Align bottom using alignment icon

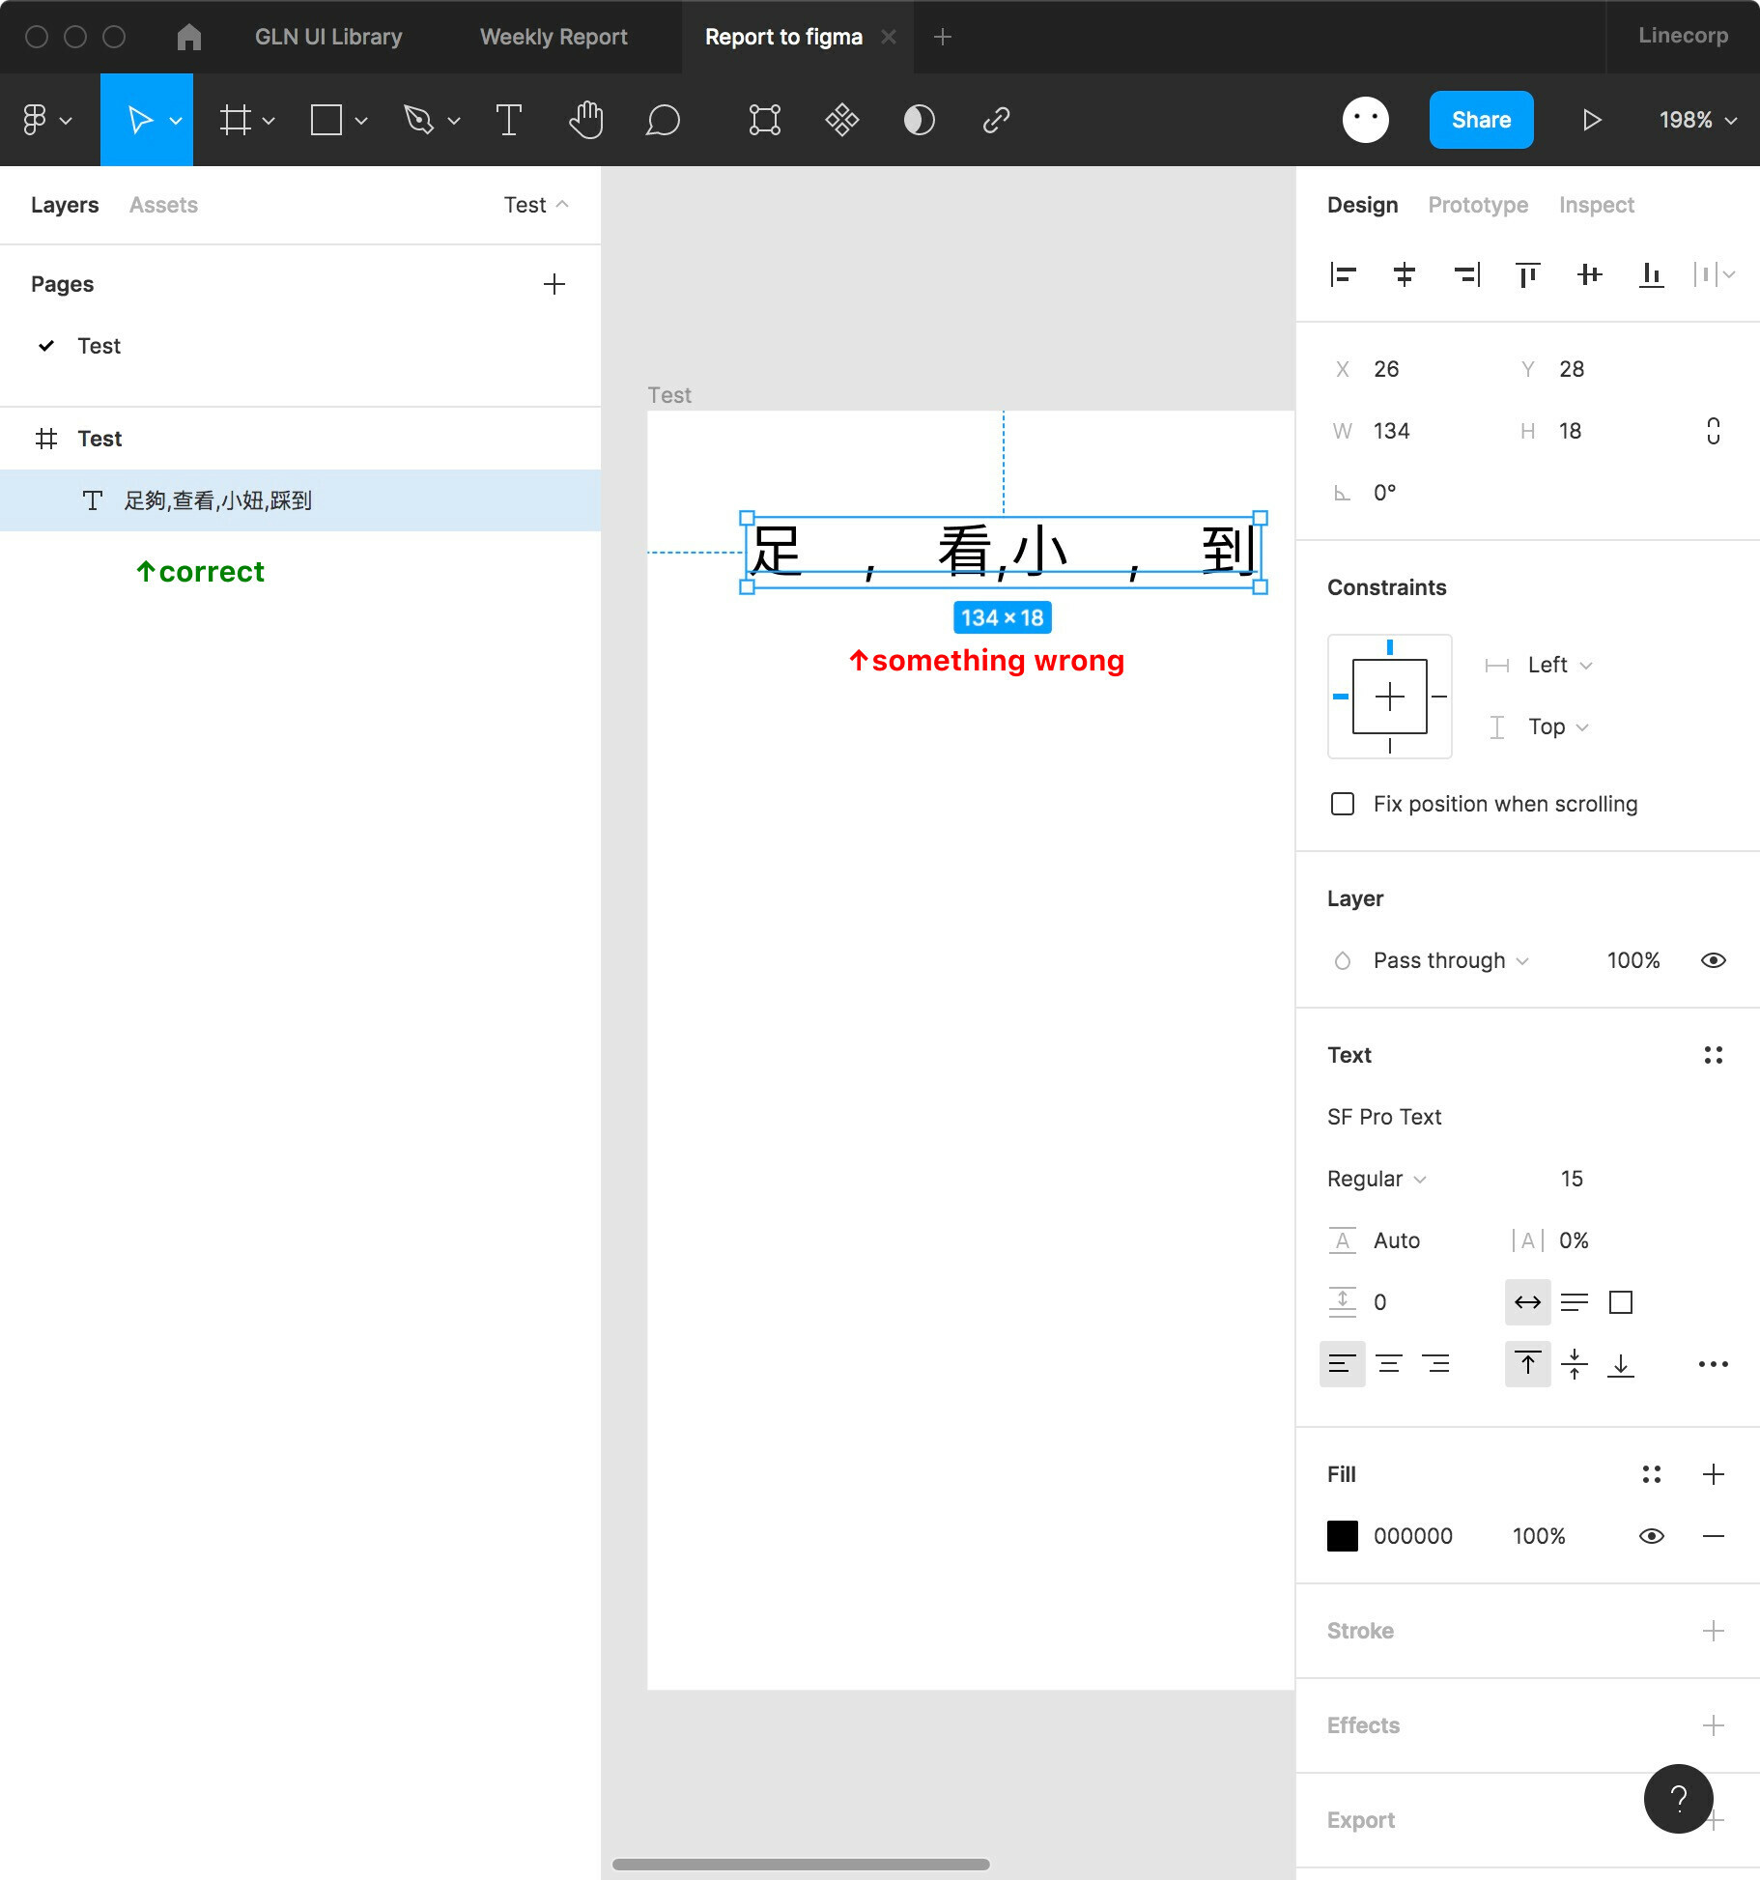click(x=1652, y=275)
